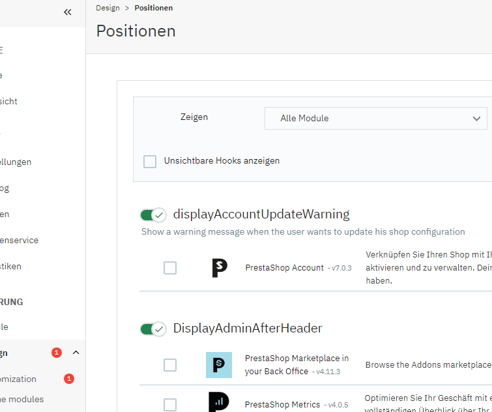
Task: Click the 'Positionen' breadcrumb entry
Action: (153, 8)
